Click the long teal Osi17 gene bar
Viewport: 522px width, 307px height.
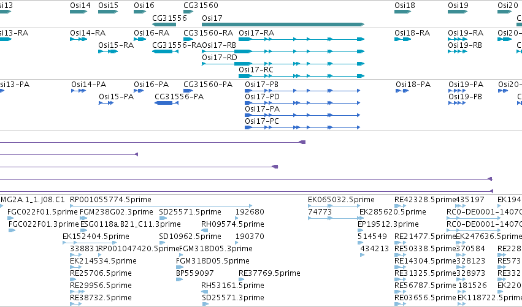[x=283, y=25]
